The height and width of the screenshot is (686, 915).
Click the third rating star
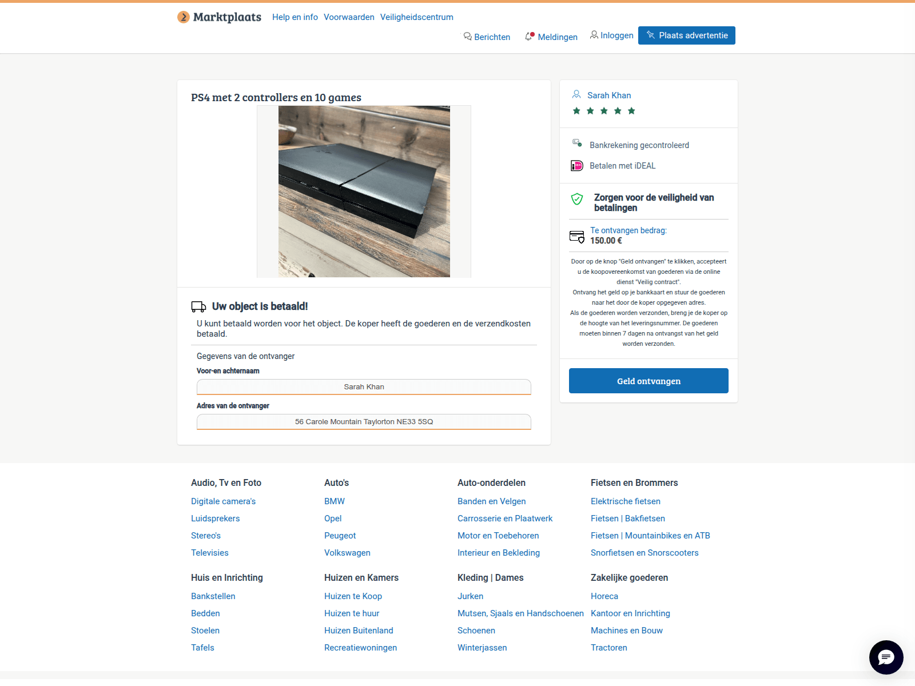(x=604, y=111)
